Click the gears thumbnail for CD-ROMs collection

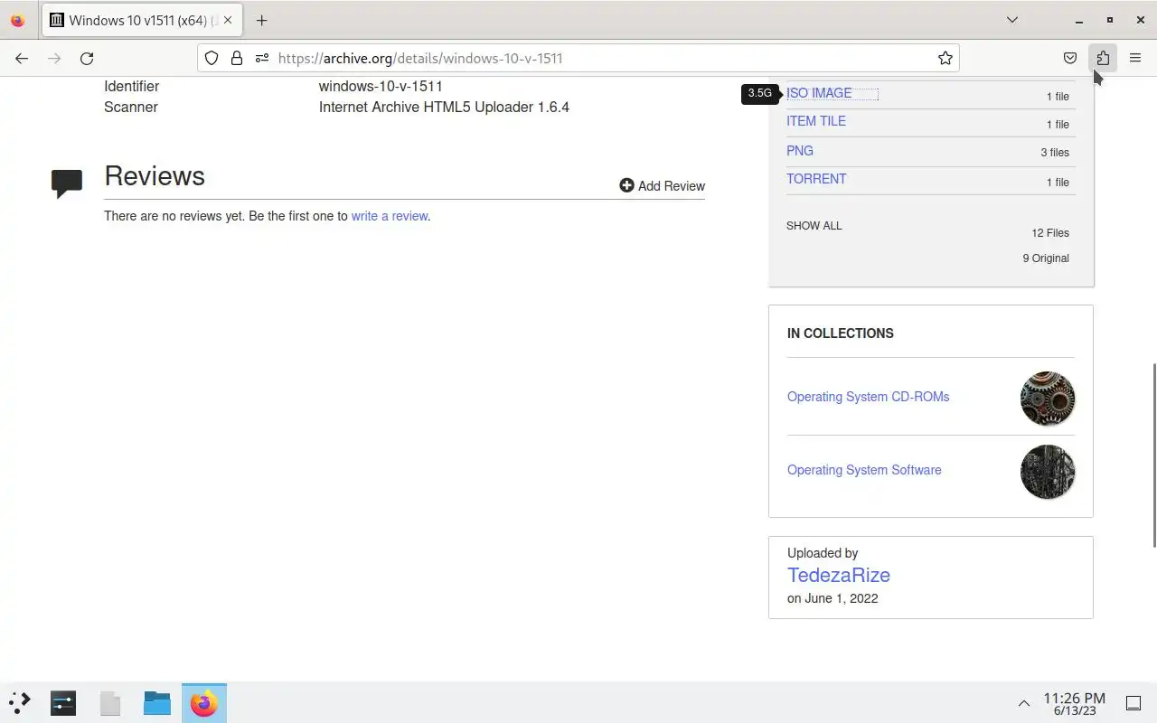coord(1048,399)
